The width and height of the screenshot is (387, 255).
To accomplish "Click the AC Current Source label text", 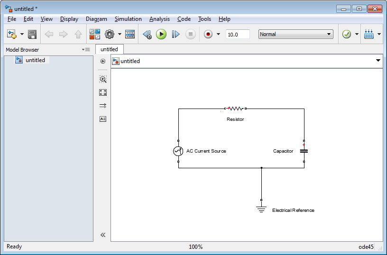I will pos(206,151).
